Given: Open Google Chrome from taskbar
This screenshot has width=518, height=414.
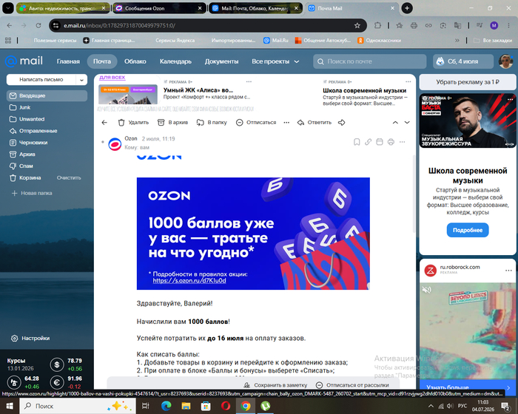Looking at the screenshot, I should click(x=246, y=406).
